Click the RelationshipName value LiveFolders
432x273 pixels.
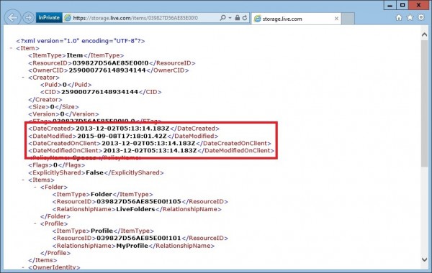135,209
